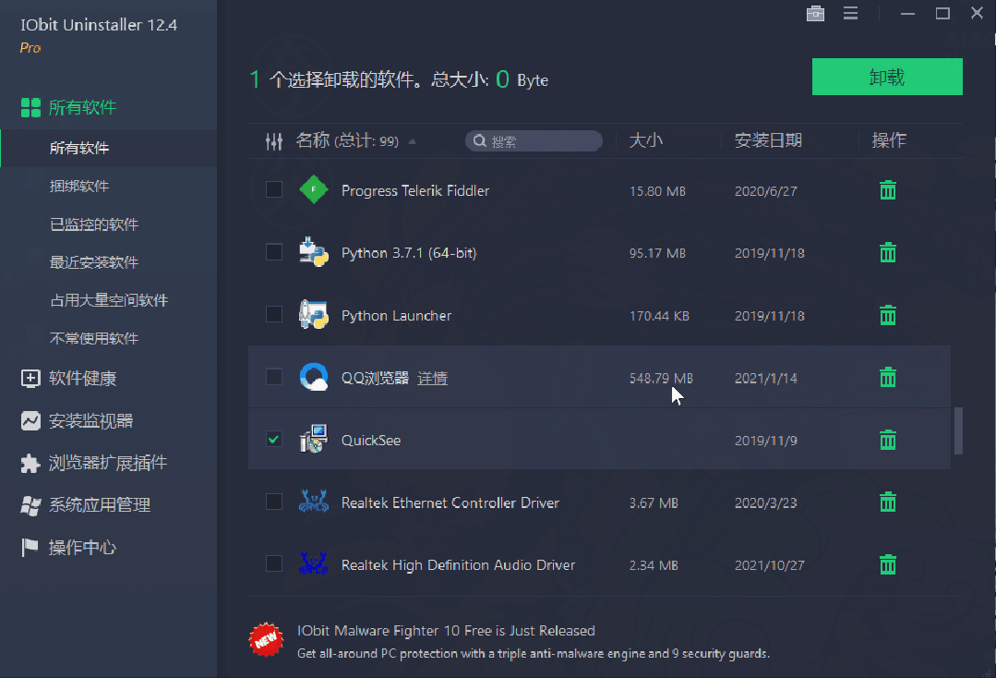This screenshot has height=678, width=996.
Task: Select the Progress Telerik Fiddler checkbox
Action: pyautogui.click(x=273, y=189)
